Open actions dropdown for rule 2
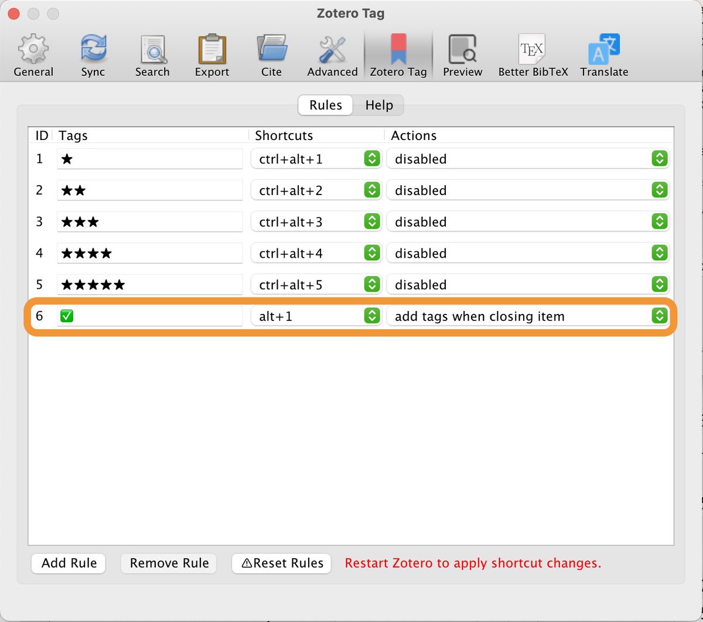The height and width of the screenshot is (622, 703). pos(527,190)
